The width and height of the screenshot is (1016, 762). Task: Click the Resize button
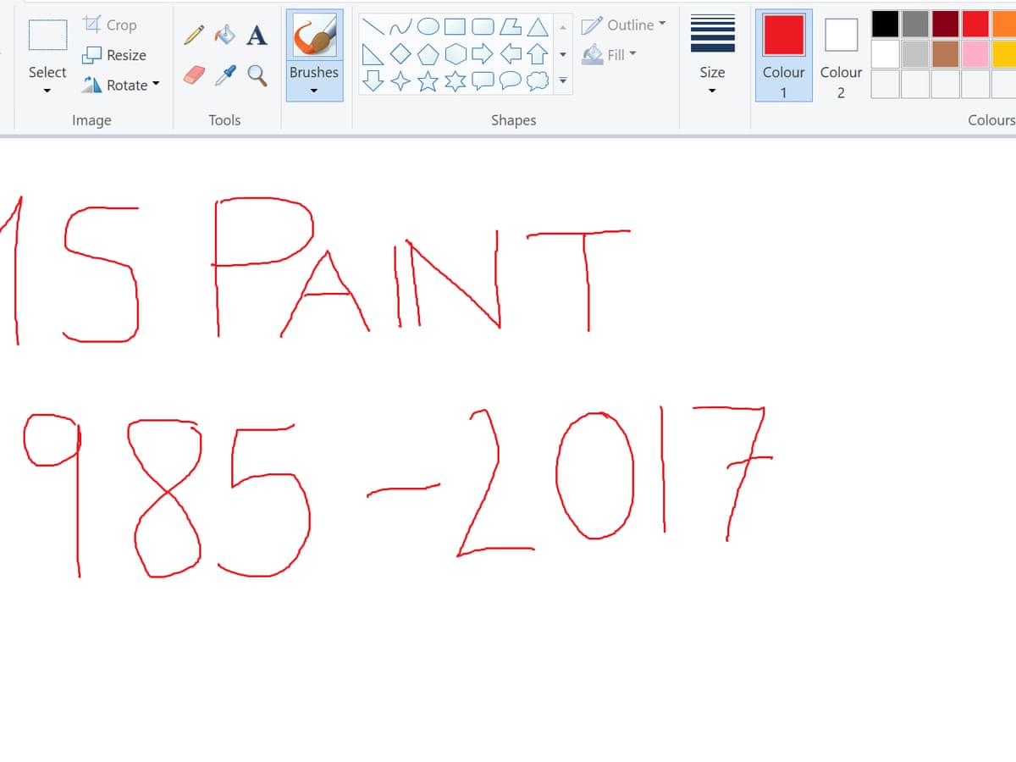[114, 55]
